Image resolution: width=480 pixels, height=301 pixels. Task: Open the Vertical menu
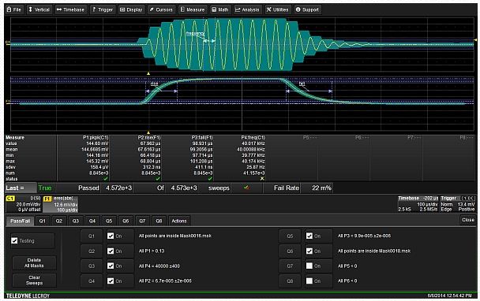[39, 9]
